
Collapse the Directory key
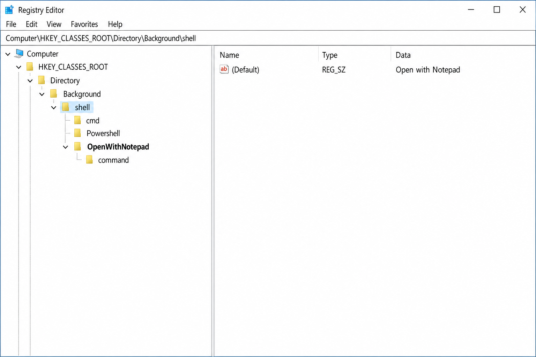click(x=30, y=81)
